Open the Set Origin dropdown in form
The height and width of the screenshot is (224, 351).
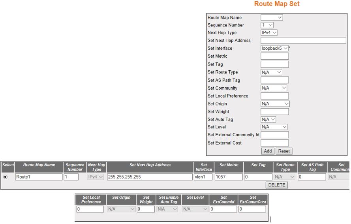pyautogui.click(x=275, y=104)
